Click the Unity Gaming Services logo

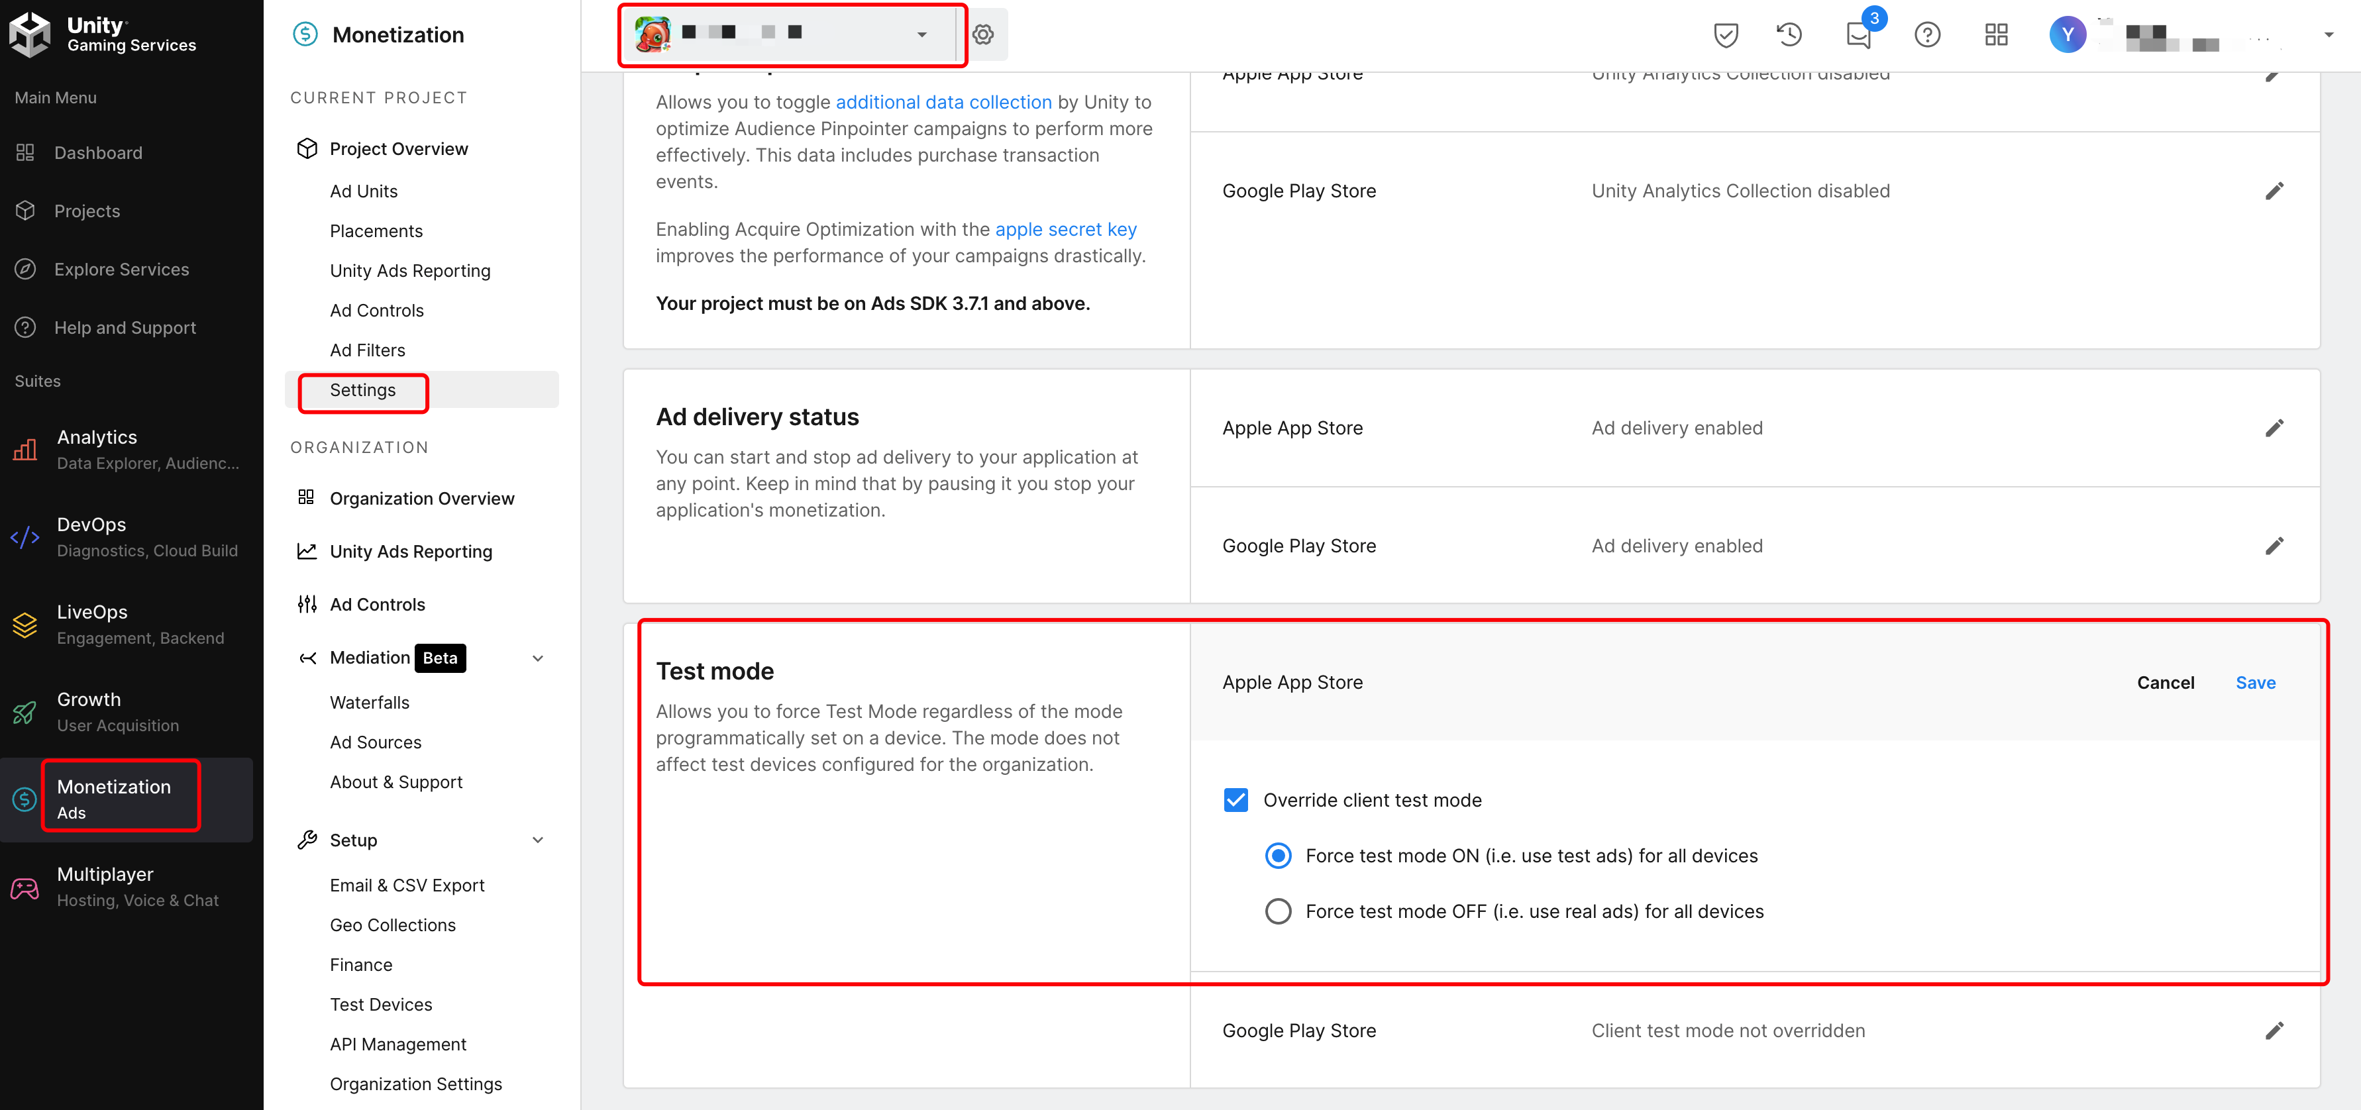click(103, 34)
